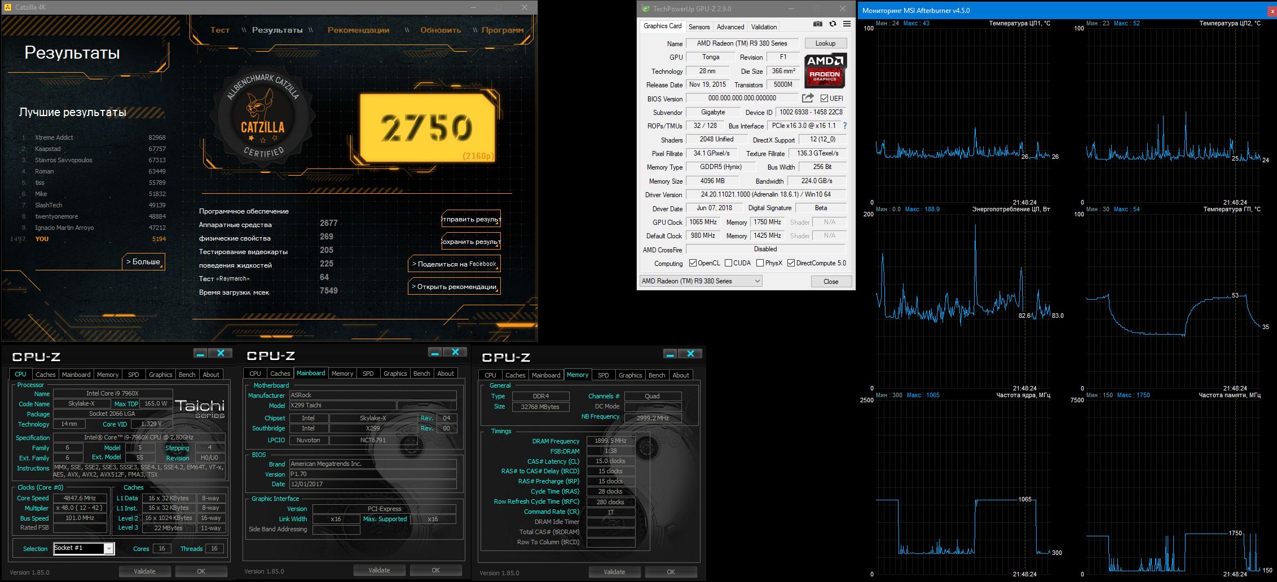Image resolution: width=1277 pixels, height=582 pixels.
Task: Open the Тест tab in Catzilla
Action: (x=220, y=30)
